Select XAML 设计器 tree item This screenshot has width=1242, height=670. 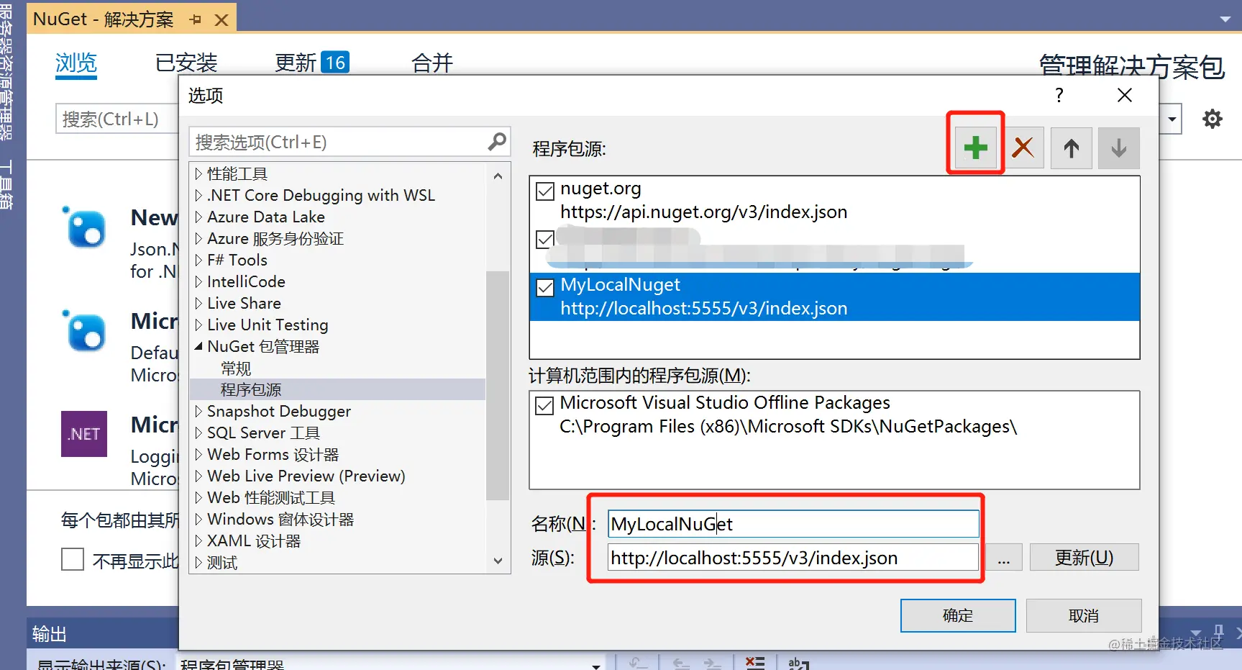pyautogui.click(x=254, y=540)
